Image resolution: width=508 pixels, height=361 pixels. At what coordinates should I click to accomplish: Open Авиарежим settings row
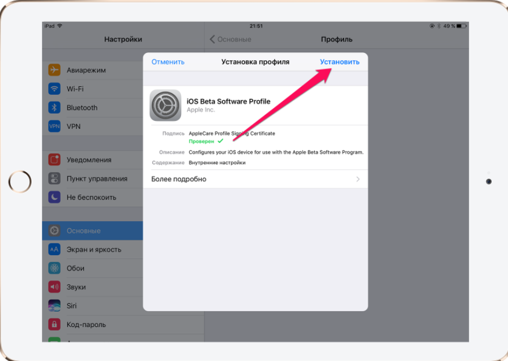coord(92,70)
